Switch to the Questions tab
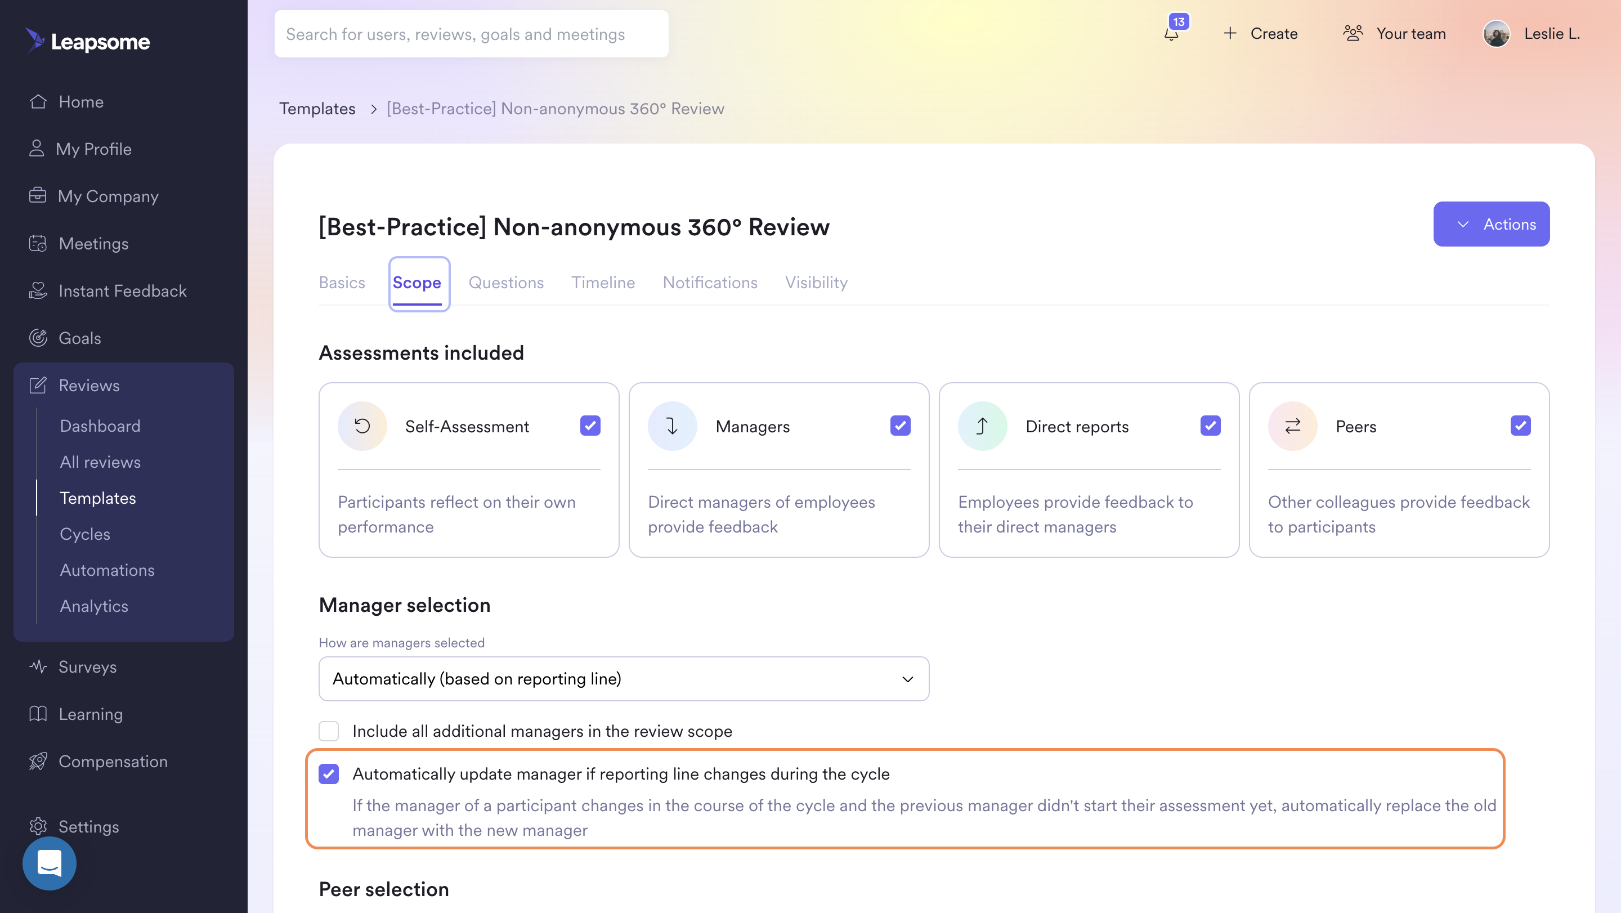Image resolution: width=1621 pixels, height=913 pixels. tap(506, 283)
